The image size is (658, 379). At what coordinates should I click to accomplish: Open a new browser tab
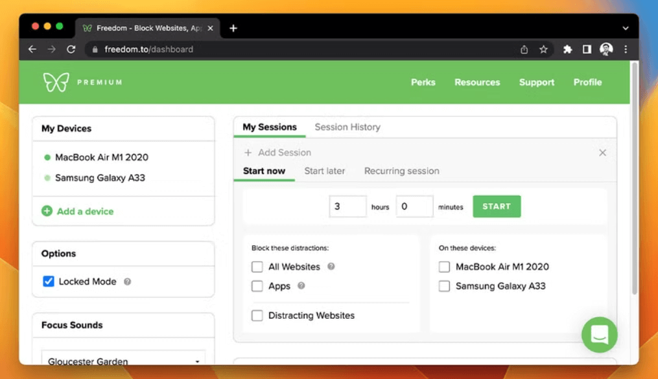pyautogui.click(x=233, y=28)
